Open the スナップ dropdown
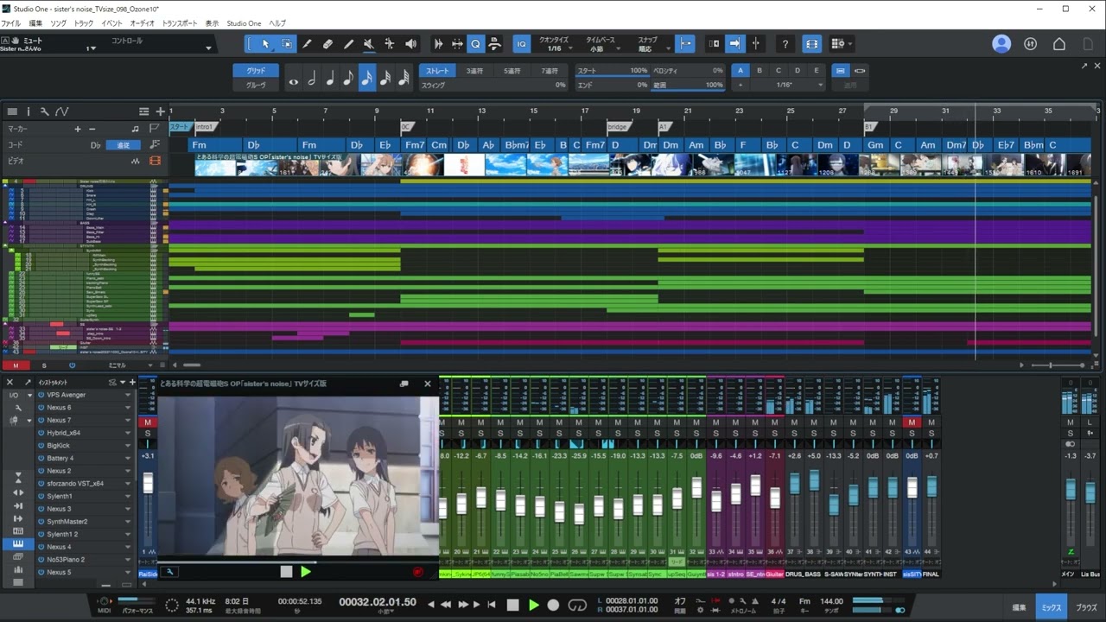1106x622 pixels. click(648, 45)
